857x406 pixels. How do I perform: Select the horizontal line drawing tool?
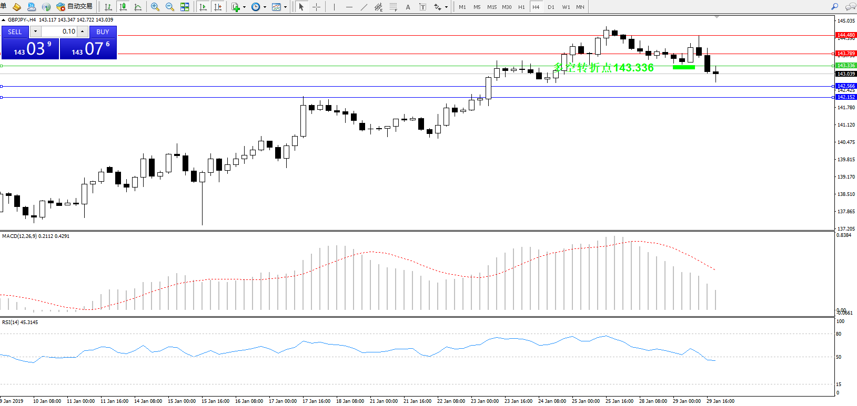349,7
